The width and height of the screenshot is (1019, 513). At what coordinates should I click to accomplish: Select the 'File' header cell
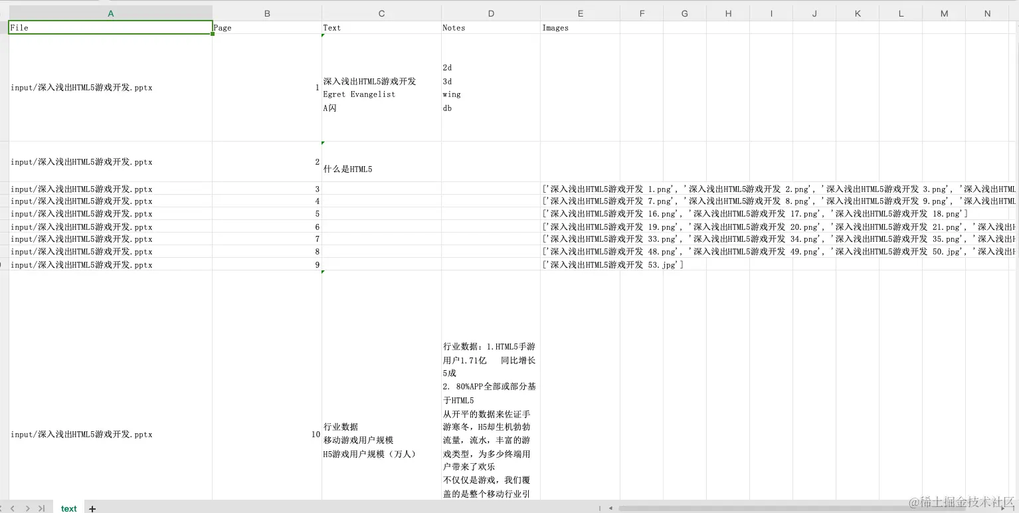(x=110, y=27)
